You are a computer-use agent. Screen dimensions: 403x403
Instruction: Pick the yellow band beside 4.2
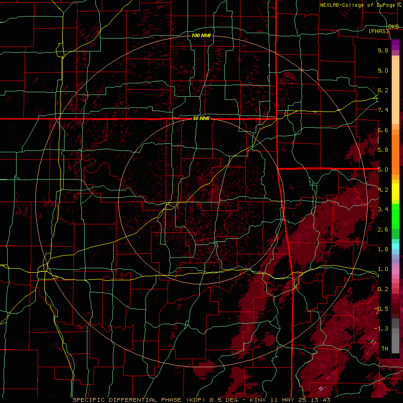pos(395,192)
